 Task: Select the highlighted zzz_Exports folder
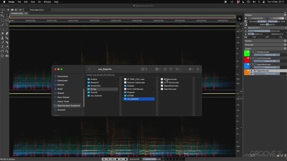(139, 99)
